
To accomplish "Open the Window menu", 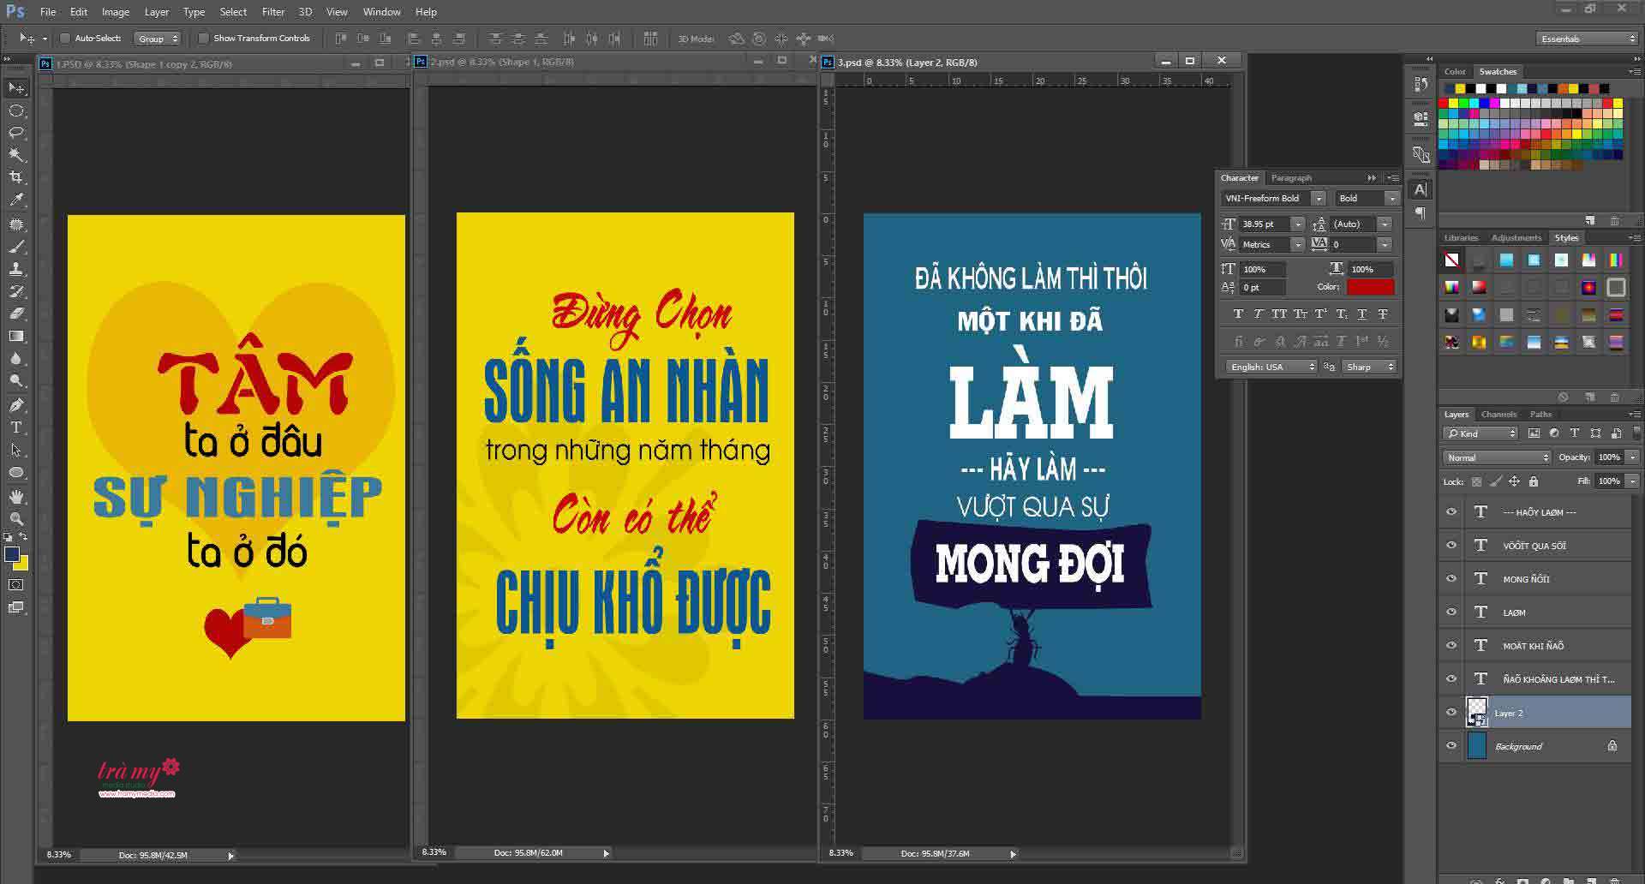I will click(381, 12).
